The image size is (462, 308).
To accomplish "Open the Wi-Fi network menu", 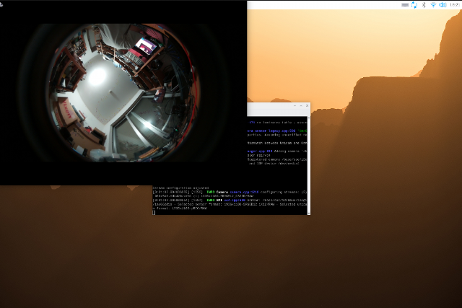I will [x=433, y=5].
